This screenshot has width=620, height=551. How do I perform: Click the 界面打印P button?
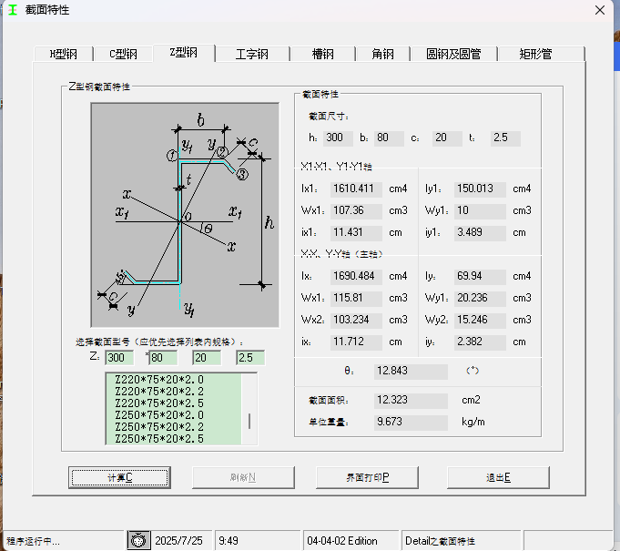367,477
